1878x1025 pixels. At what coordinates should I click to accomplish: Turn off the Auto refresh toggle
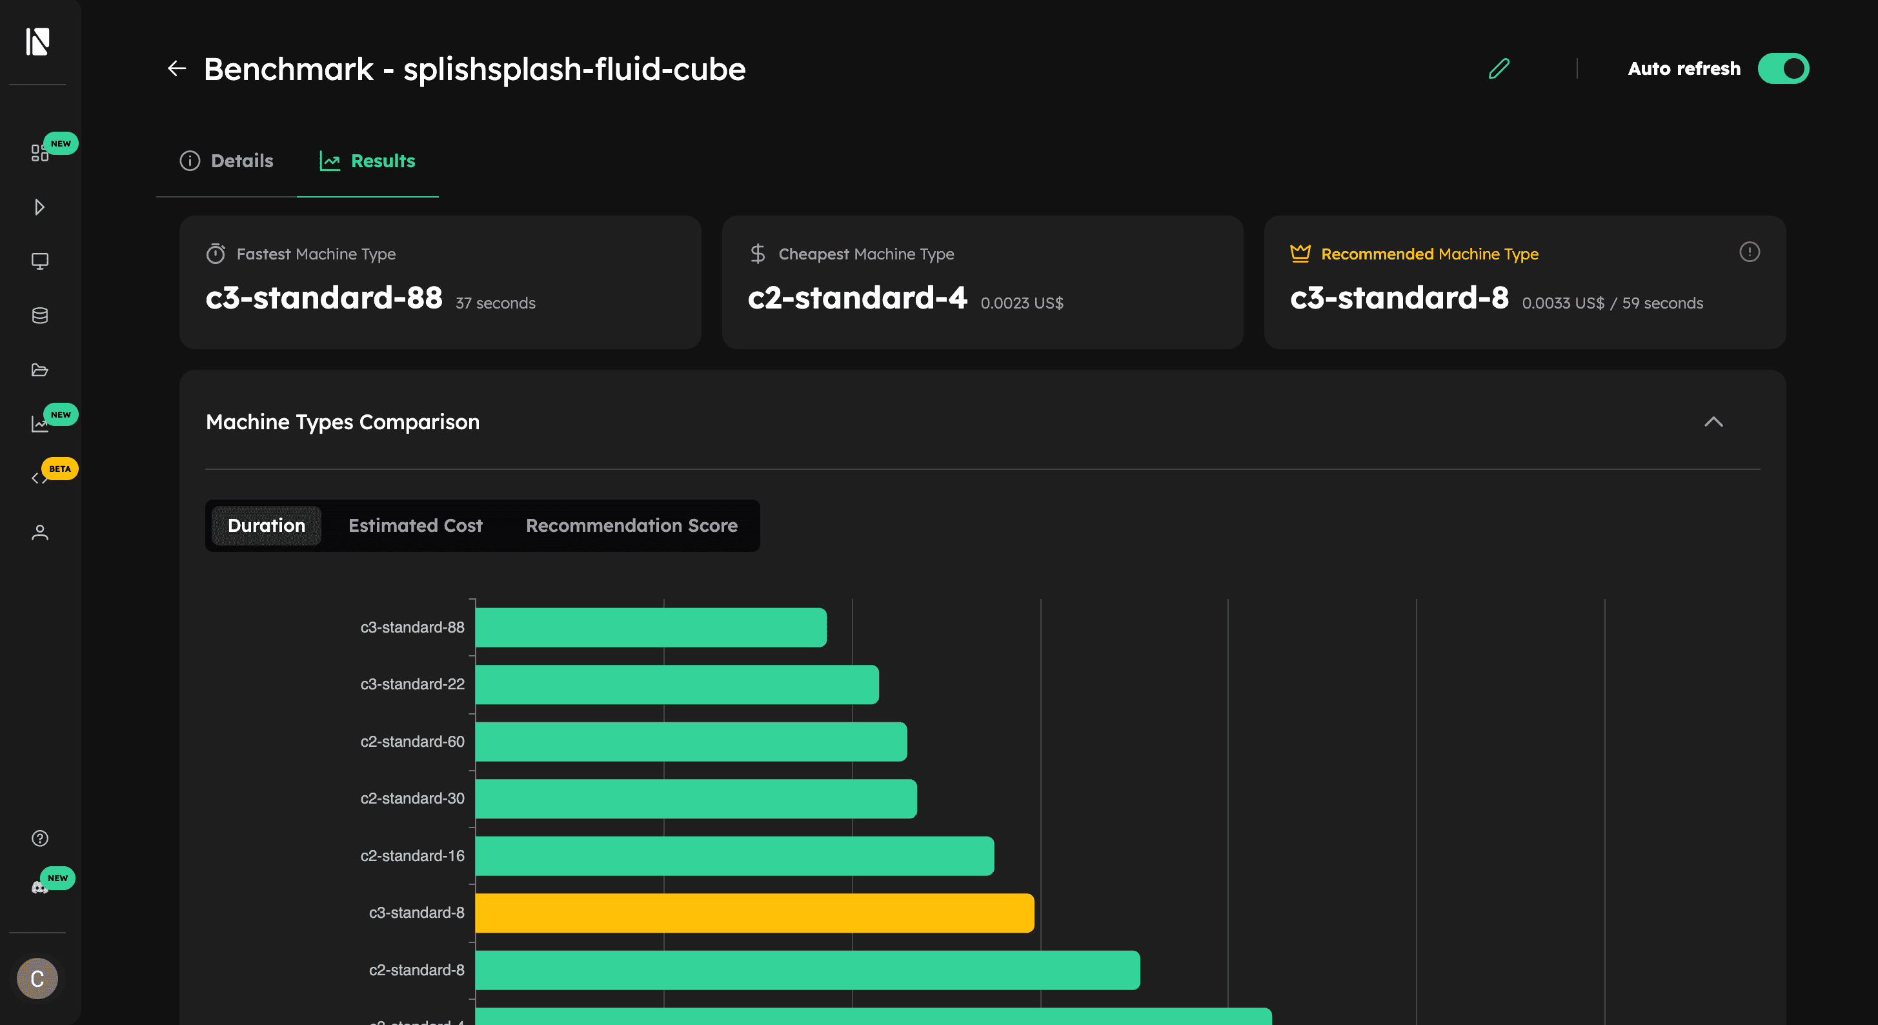point(1782,69)
